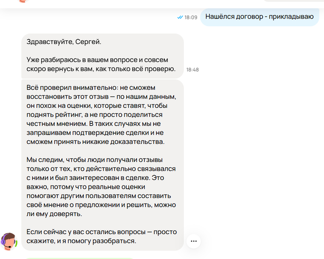Click the support agent avatar with headset
The width and height of the screenshot is (324, 259).
(x=9, y=241)
